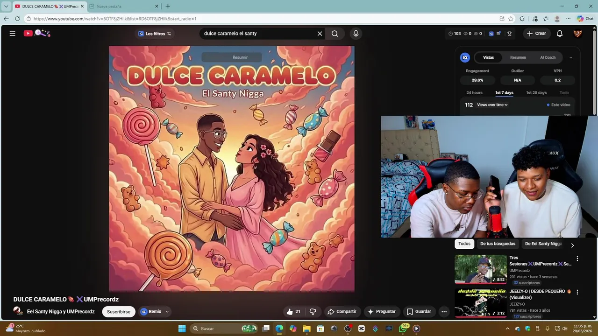The image size is (598, 336).
Task: Switch to the AI Coach tab
Action: click(548, 57)
